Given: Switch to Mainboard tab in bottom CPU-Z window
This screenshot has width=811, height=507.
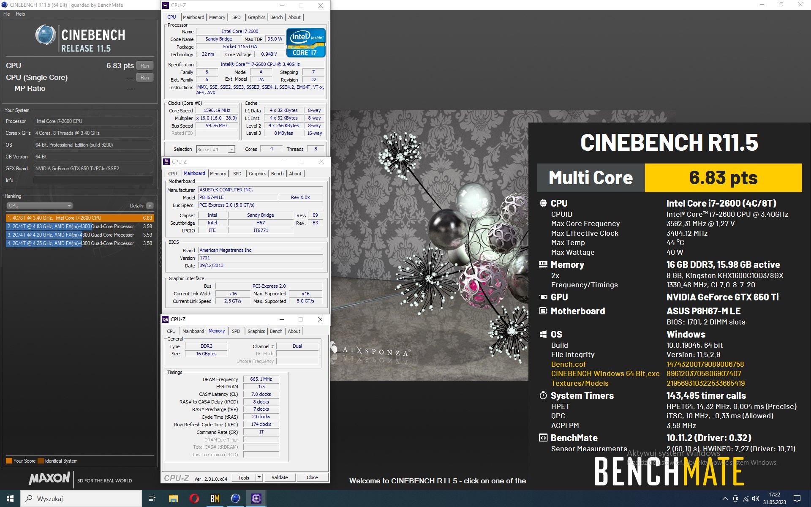Looking at the screenshot, I should click(193, 331).
